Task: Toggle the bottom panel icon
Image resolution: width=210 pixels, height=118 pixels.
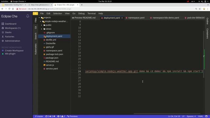Action: tap(206, 116)
